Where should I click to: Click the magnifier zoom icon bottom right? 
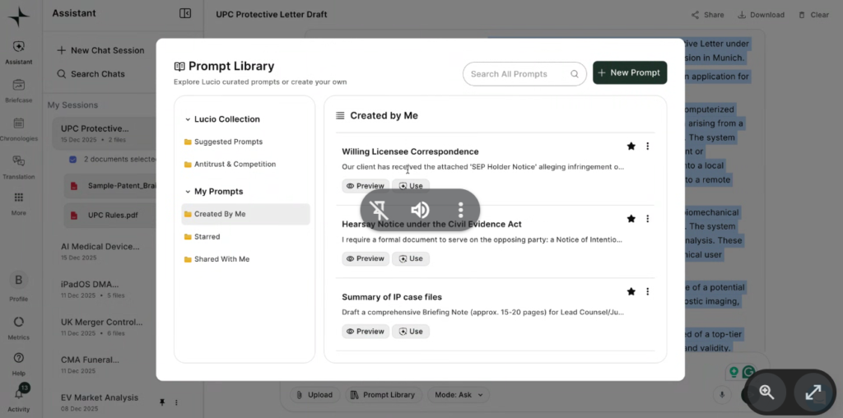coord(766,392)
